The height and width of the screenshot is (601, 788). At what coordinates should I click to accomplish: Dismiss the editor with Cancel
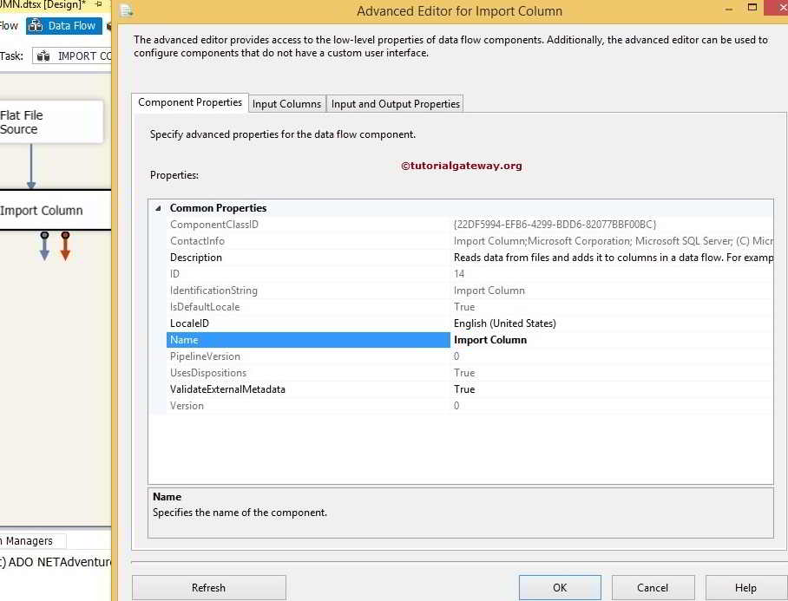[x=653, y=587]
